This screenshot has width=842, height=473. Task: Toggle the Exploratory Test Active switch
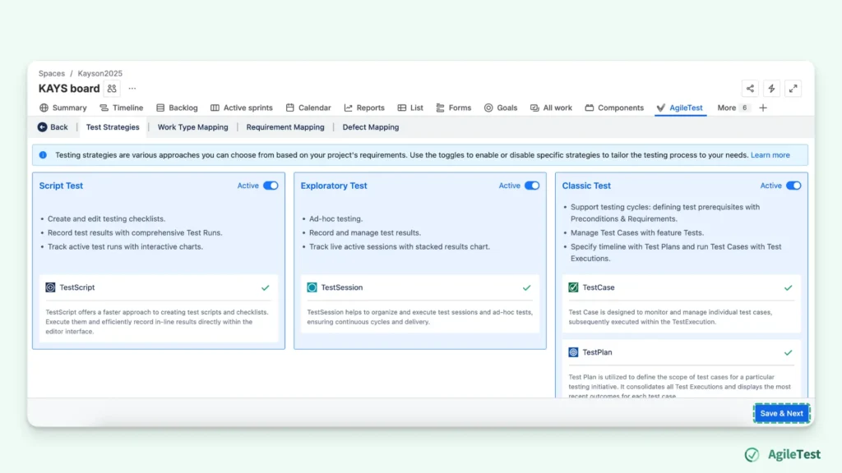[532, 186]
